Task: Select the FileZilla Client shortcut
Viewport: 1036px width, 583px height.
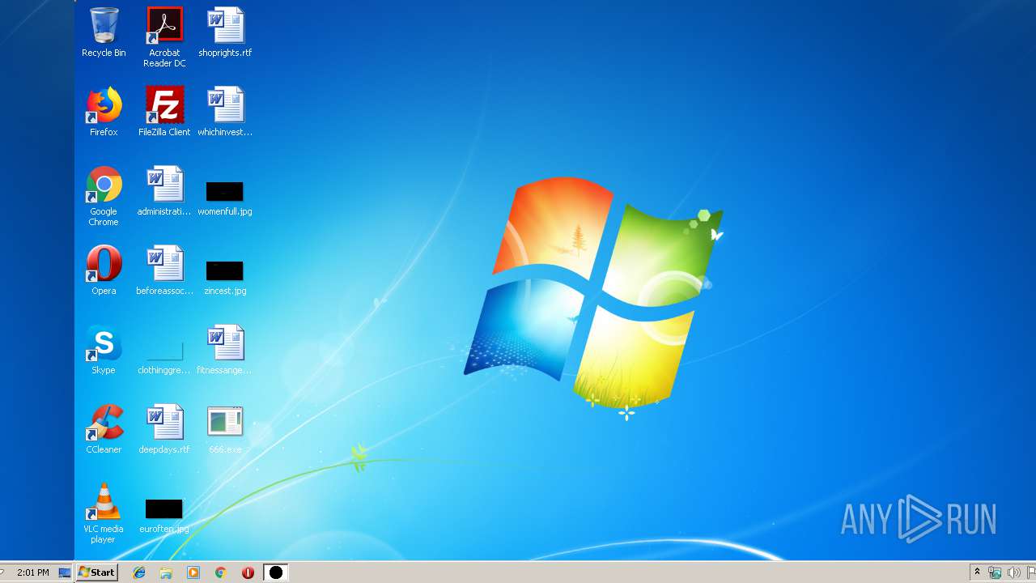Action: [164, 112]
